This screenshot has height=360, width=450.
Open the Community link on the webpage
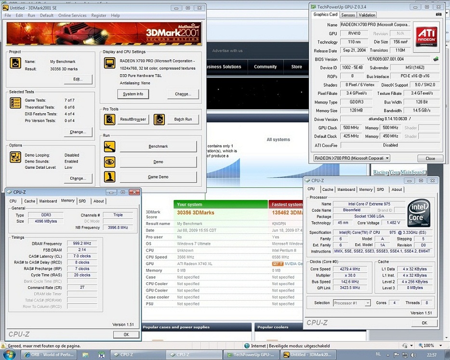click(x=265, y=67)
